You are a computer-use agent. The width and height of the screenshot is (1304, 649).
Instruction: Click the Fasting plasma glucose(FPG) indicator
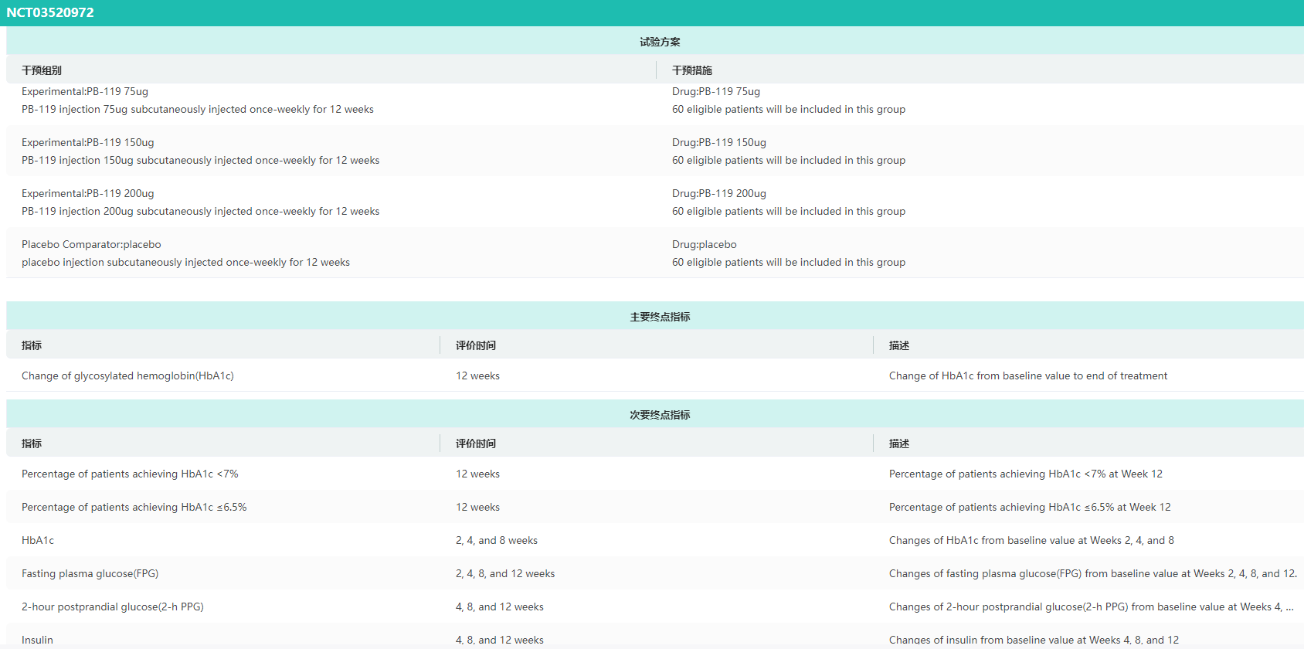[x=90, y=574]
